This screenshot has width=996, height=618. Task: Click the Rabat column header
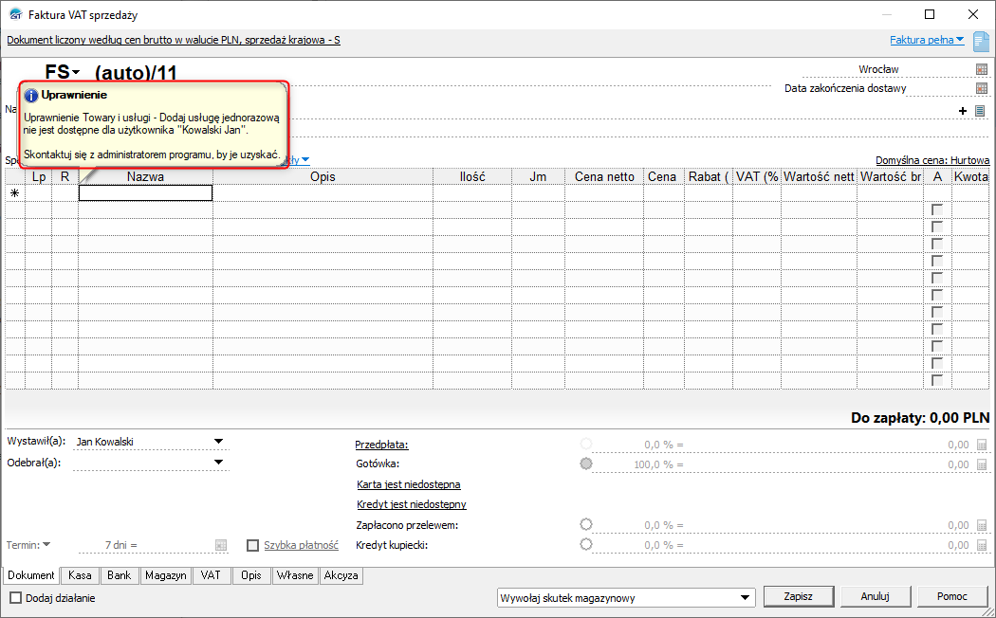709,177
